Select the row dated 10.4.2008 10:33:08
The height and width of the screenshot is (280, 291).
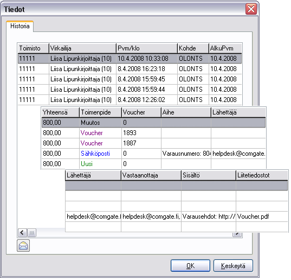[x=130, y=59]
